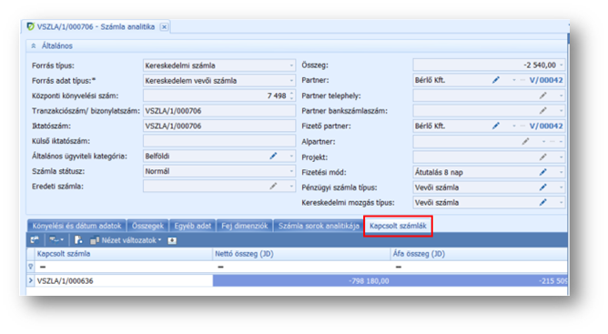Click filter cell under Nettó összeg column
The image size is (608, 334).
pos(301,267)
